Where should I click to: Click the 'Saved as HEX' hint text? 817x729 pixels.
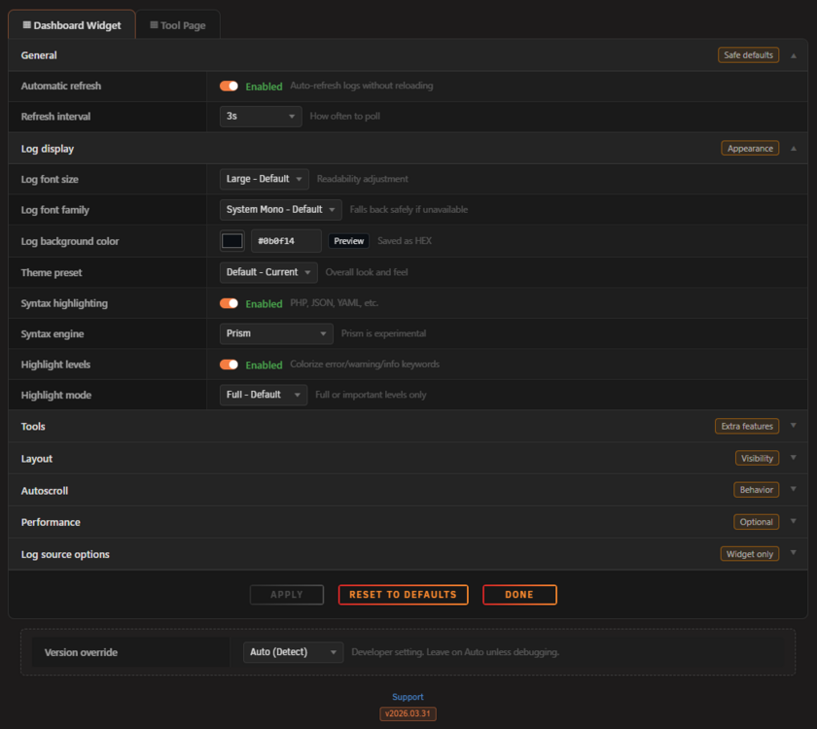pos(405,241)
